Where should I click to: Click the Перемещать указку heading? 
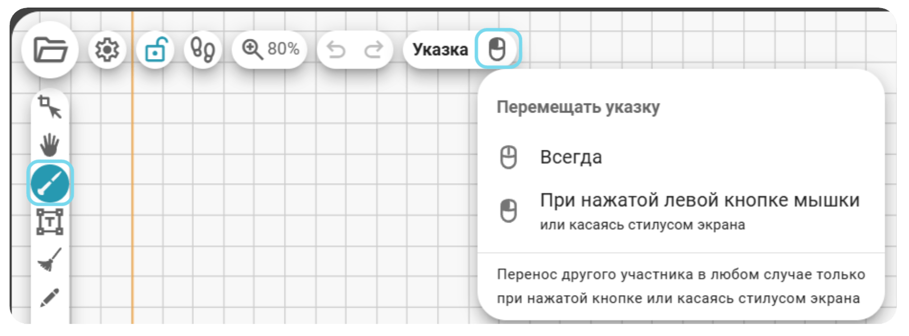point(578,107)
